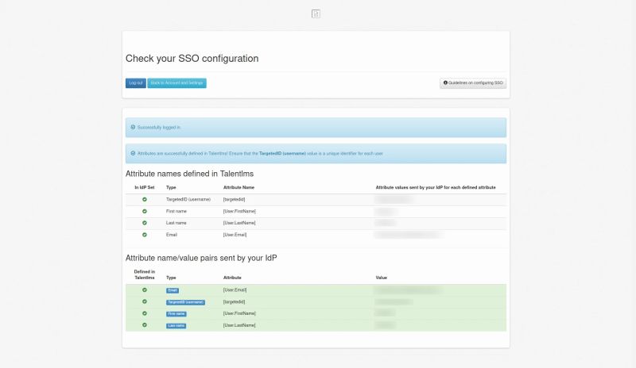Click the 'In IdP Set' column header
This screenshot has width=636, height=368.
coord(145,187)
